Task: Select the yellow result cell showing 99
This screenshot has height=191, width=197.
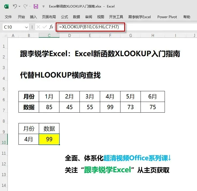Action: [49, 139]
